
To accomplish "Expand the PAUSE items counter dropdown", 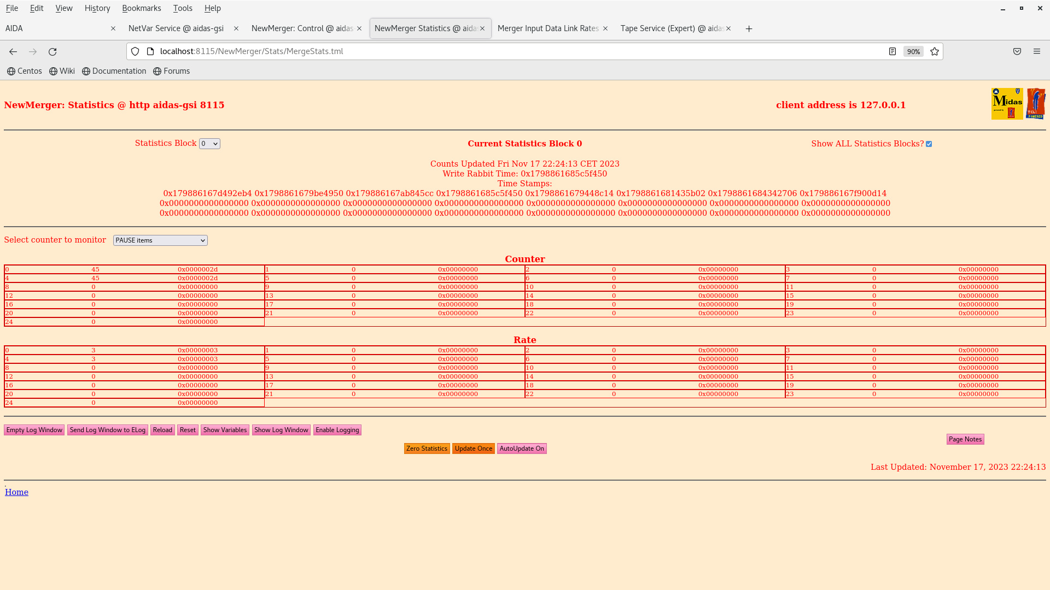I will (160, 240).
